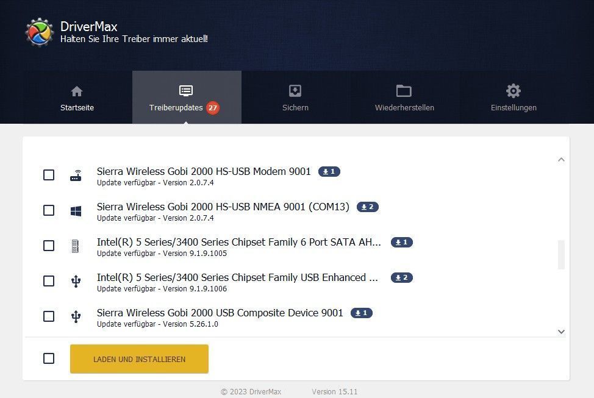Click the Sichern download-box icon

(295, 91)
